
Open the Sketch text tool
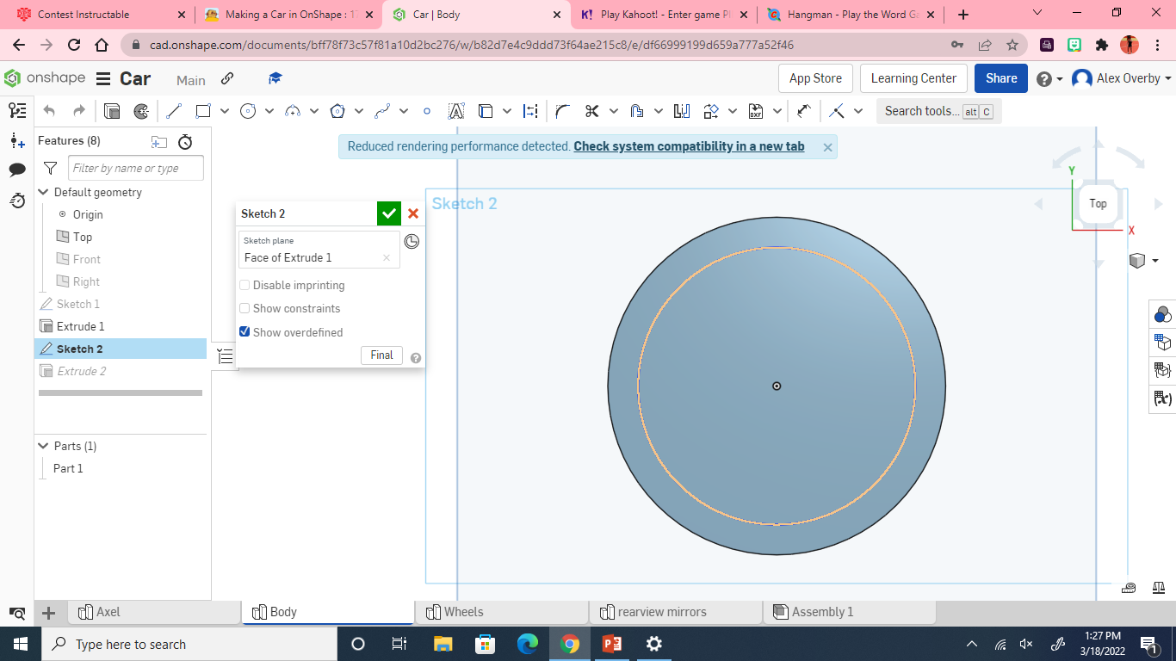[x=456, y=111]
